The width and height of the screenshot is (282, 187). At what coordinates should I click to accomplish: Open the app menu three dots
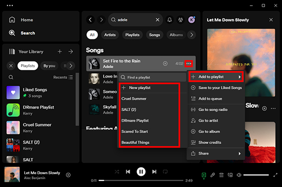click(x=10, y=6)
